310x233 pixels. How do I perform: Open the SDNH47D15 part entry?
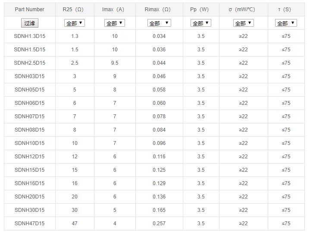pyautogui.click(x=29, y=224)
